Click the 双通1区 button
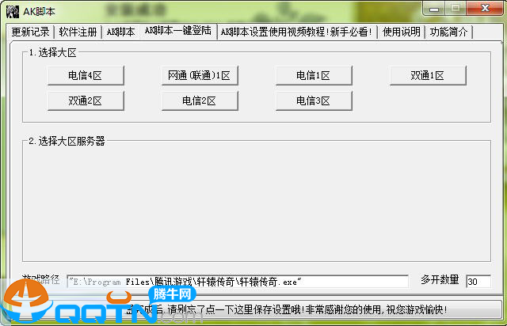Screen dimensions: 507x326 427,75
